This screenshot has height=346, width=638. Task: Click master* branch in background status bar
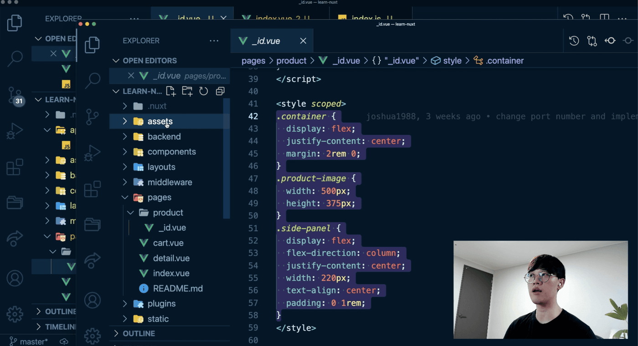click(x=28, y=341)
